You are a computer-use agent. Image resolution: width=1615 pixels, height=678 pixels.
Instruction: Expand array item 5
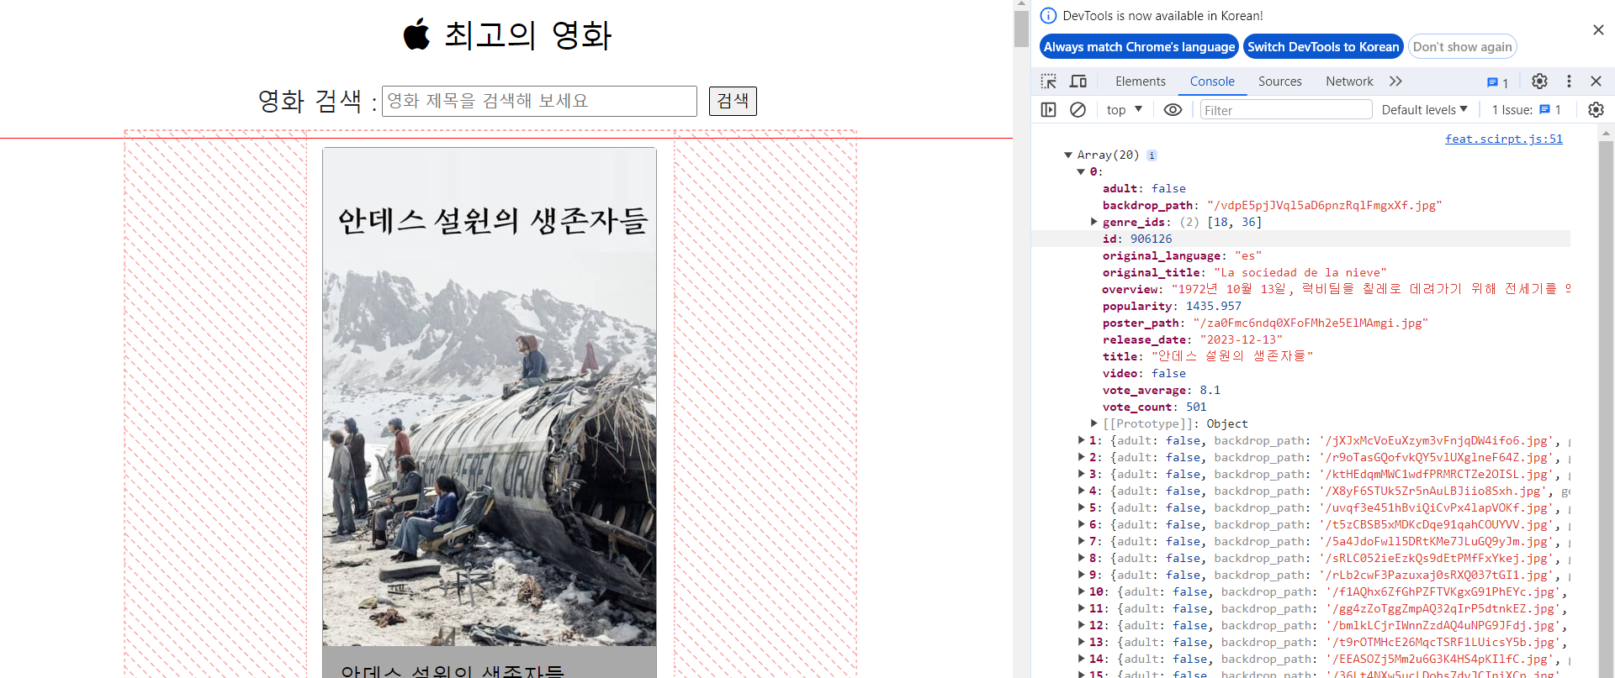[x=1082, y=507]
